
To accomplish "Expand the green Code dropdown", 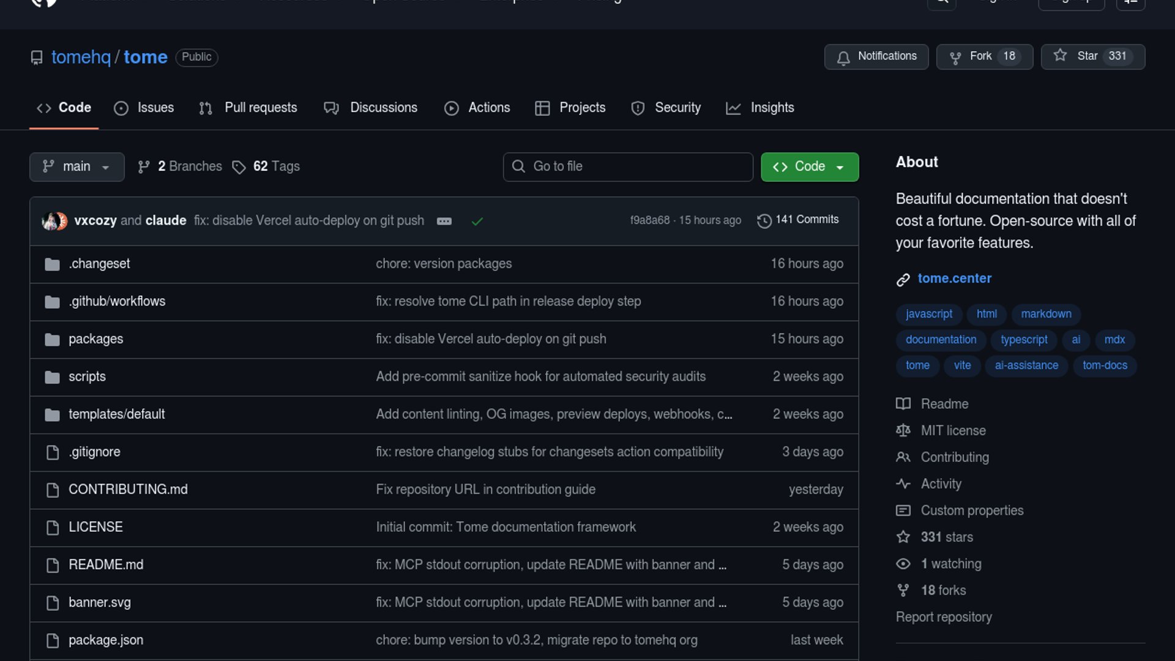I will 809,167.
